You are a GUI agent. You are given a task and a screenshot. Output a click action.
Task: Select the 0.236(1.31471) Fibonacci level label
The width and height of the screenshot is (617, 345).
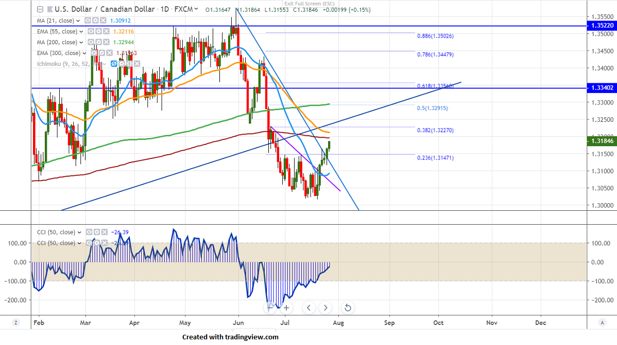435,157
